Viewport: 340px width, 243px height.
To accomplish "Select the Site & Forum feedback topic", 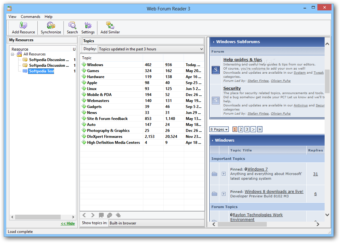I will pos(142,119).
